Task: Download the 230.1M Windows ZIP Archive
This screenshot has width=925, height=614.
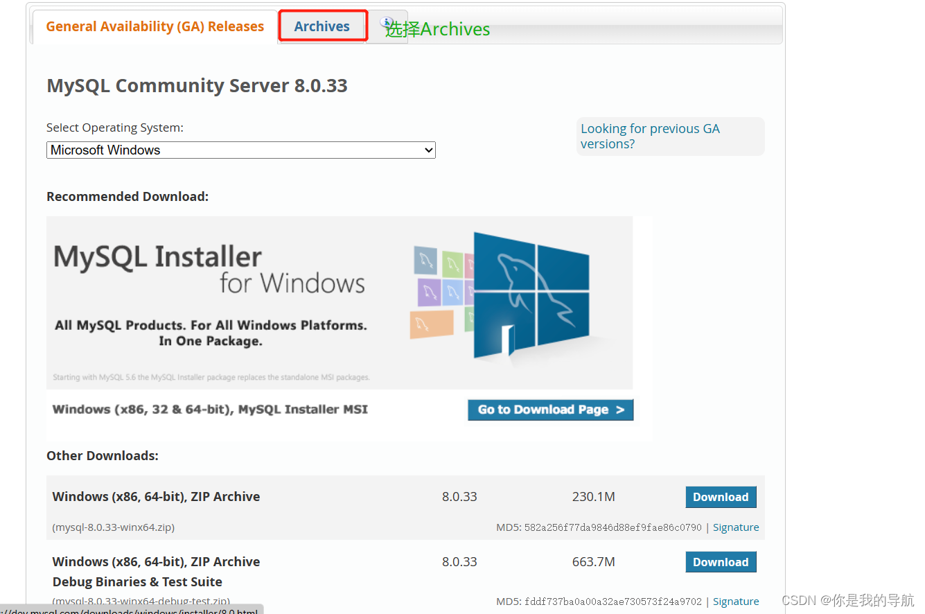Action: click(721, 497)
